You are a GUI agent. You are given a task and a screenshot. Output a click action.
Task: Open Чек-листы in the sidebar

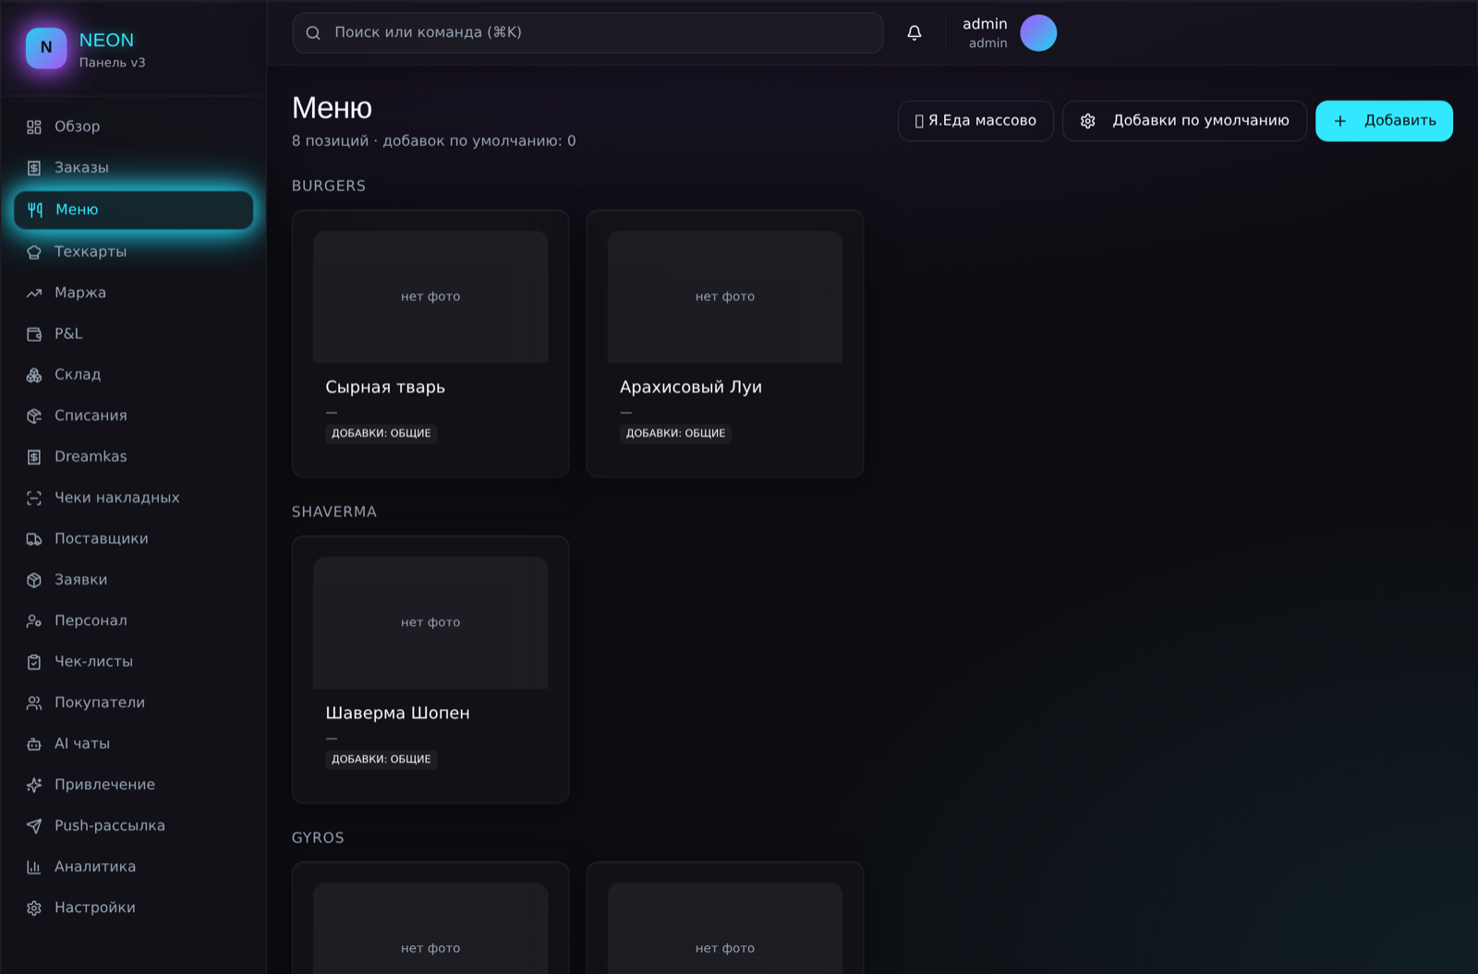point(134,661)
